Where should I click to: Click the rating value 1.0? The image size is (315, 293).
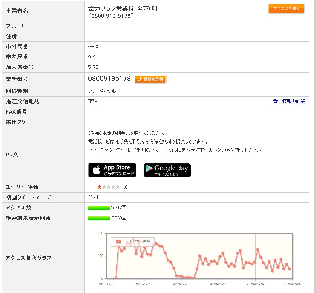[x=124, y=187]
